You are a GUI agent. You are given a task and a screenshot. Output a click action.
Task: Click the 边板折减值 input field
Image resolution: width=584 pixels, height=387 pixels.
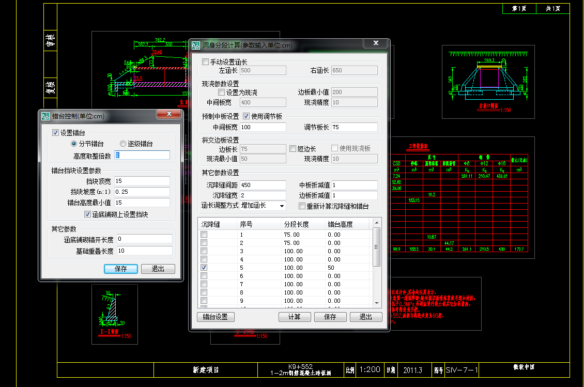coord(354,195)
